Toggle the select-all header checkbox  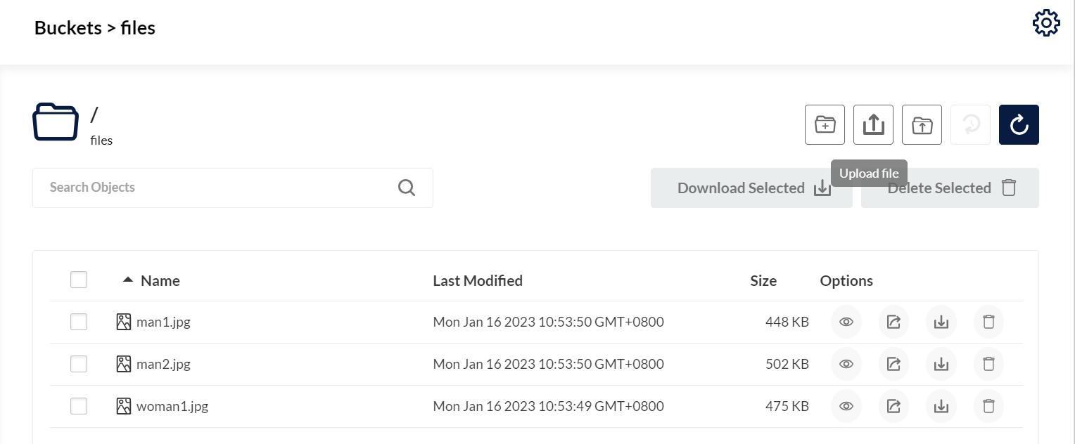click(x=79, y=280)
